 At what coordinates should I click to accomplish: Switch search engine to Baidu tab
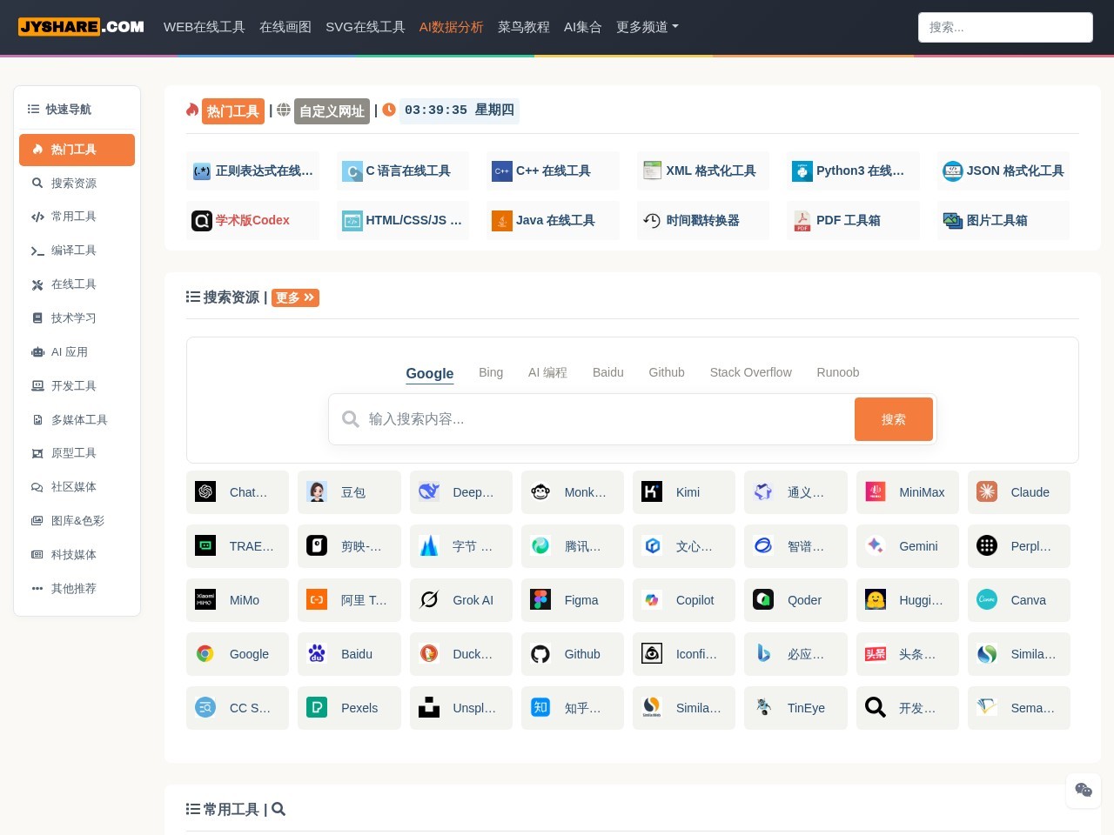click(608, 372)
